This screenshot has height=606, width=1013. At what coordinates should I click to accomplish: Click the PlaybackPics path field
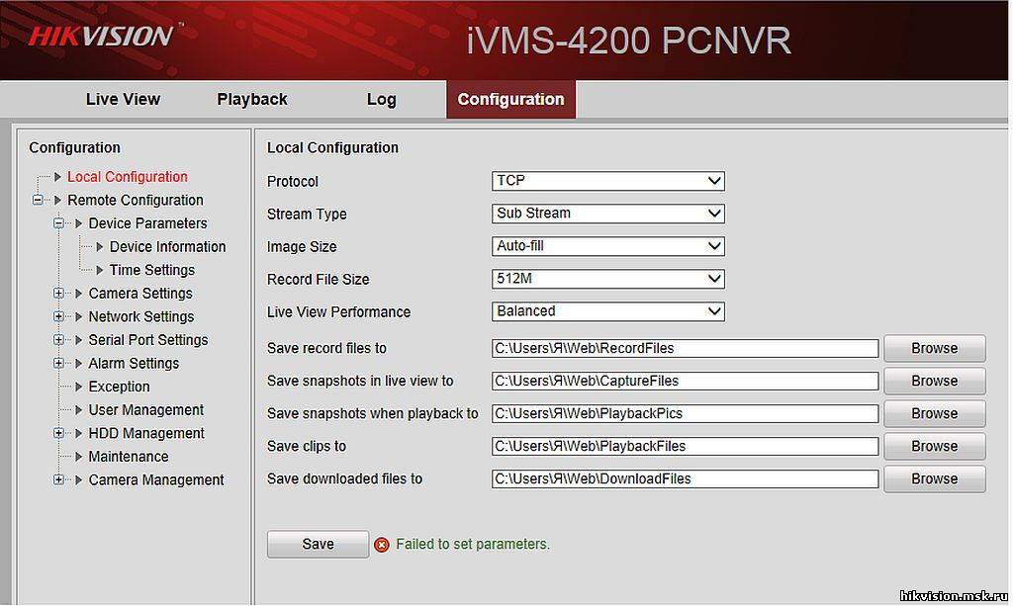point(685,413)
